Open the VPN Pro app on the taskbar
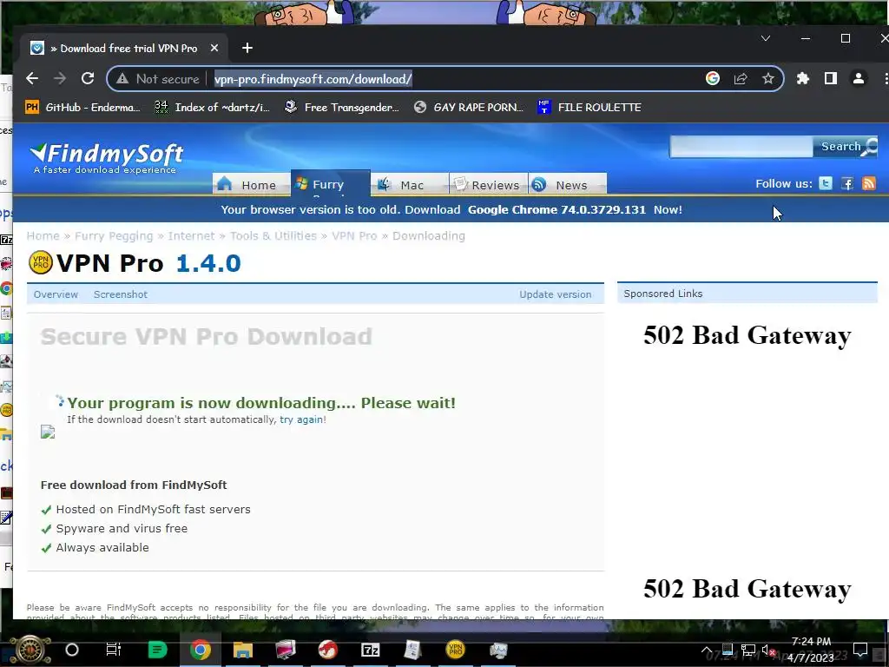 [455, 650]
